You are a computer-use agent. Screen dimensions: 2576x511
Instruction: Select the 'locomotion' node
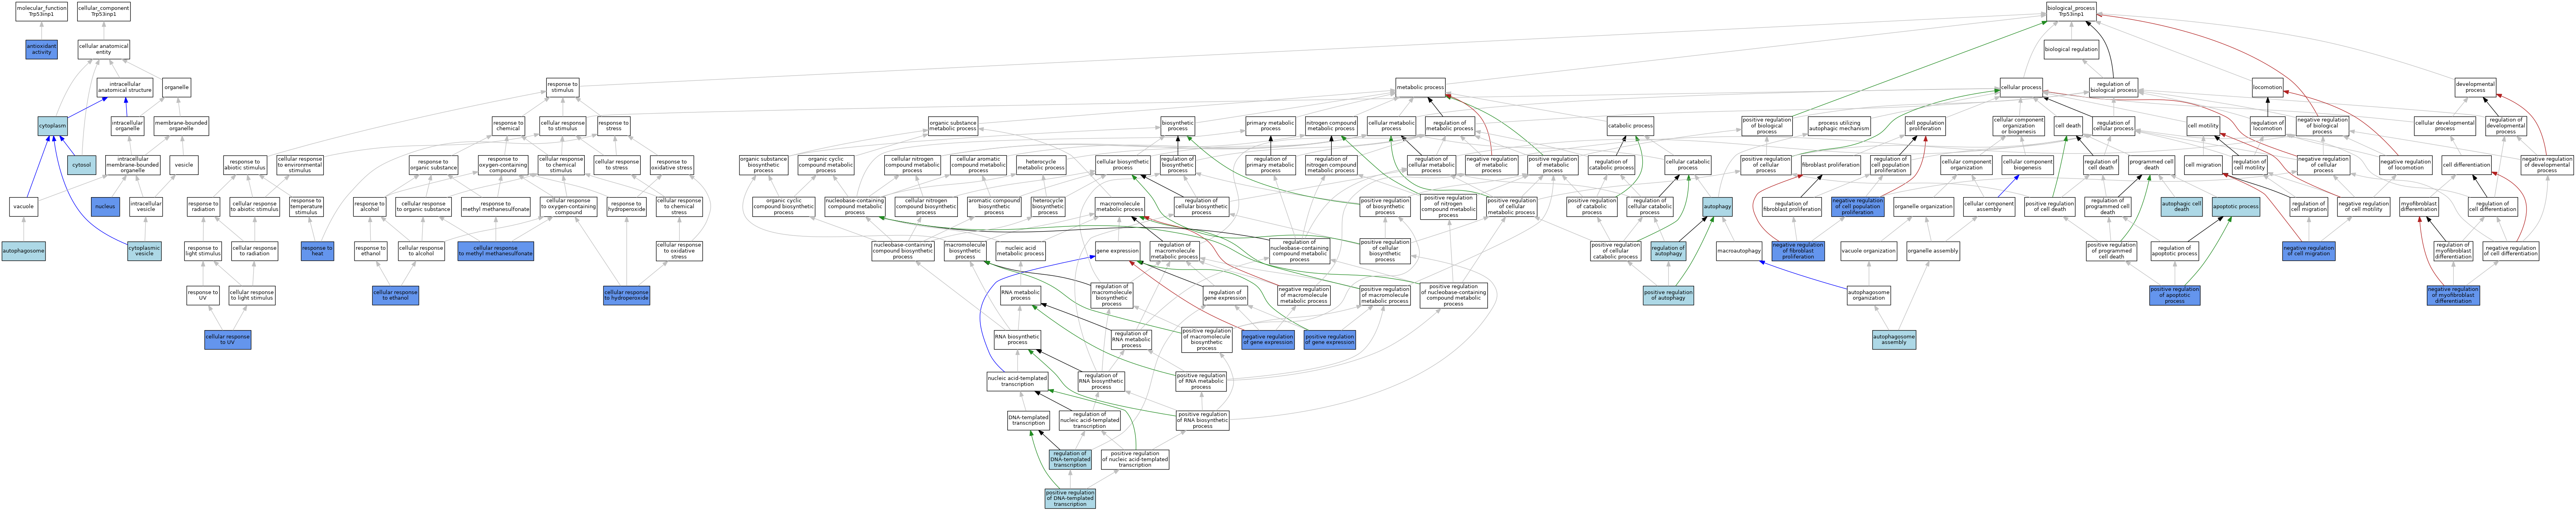coord(2267,87)
